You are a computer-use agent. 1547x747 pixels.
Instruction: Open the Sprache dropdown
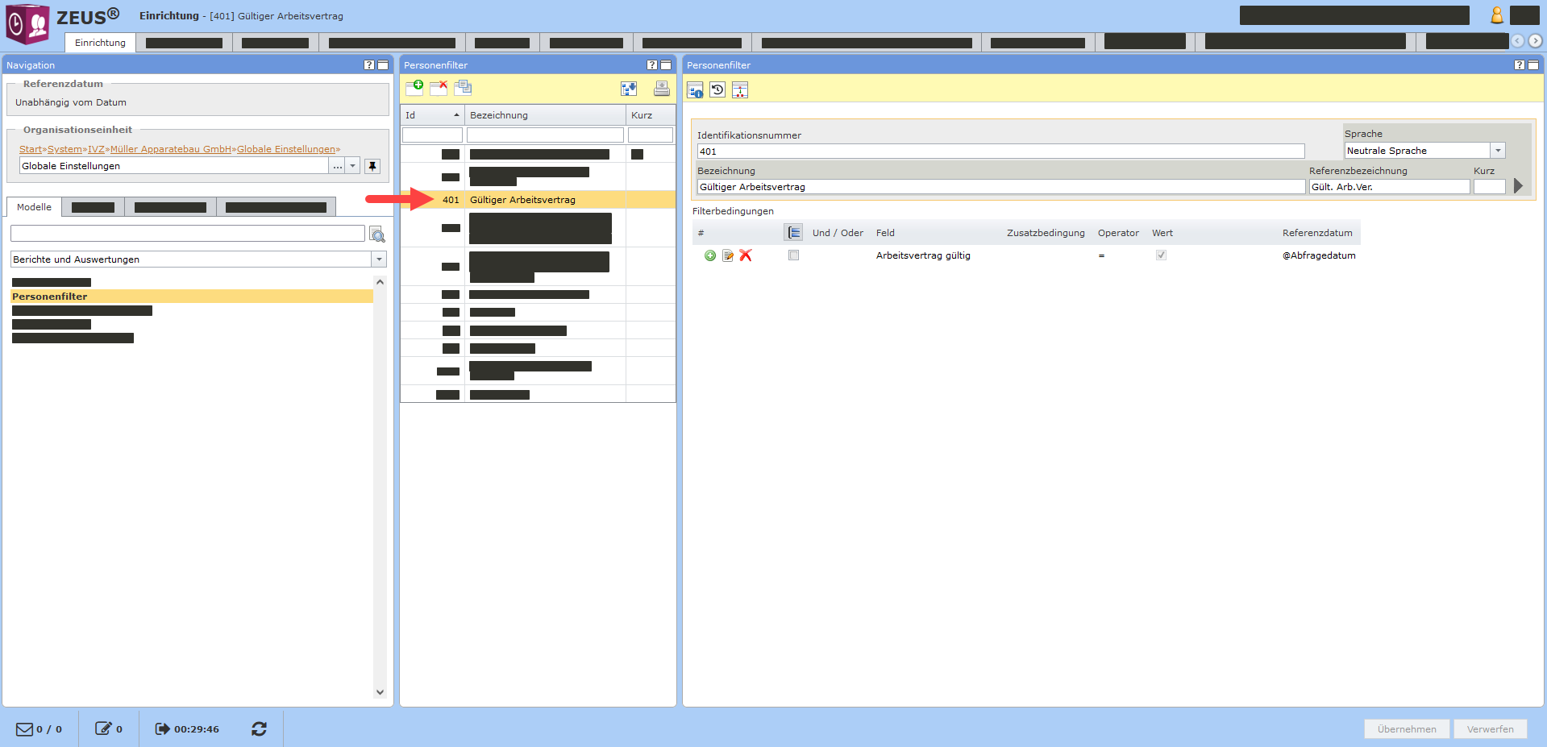1497,151
